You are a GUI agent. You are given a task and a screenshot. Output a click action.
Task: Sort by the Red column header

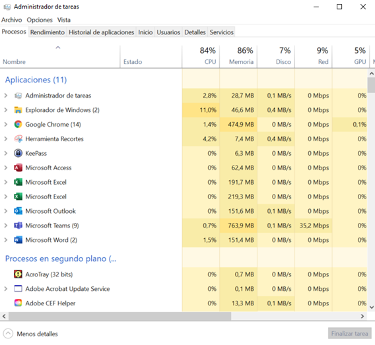pyautogui.click(x=314, y=57)
